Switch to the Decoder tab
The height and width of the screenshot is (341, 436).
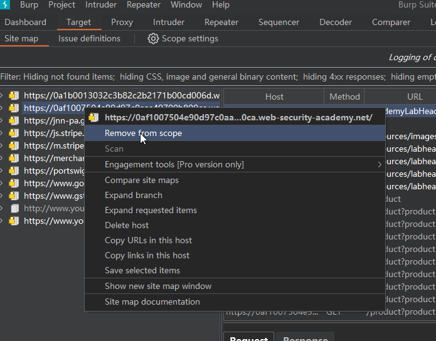(x=336, y=22)
